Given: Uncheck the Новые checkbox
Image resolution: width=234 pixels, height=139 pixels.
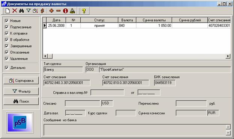Looking at the screenshot, I should coord(6,21).
